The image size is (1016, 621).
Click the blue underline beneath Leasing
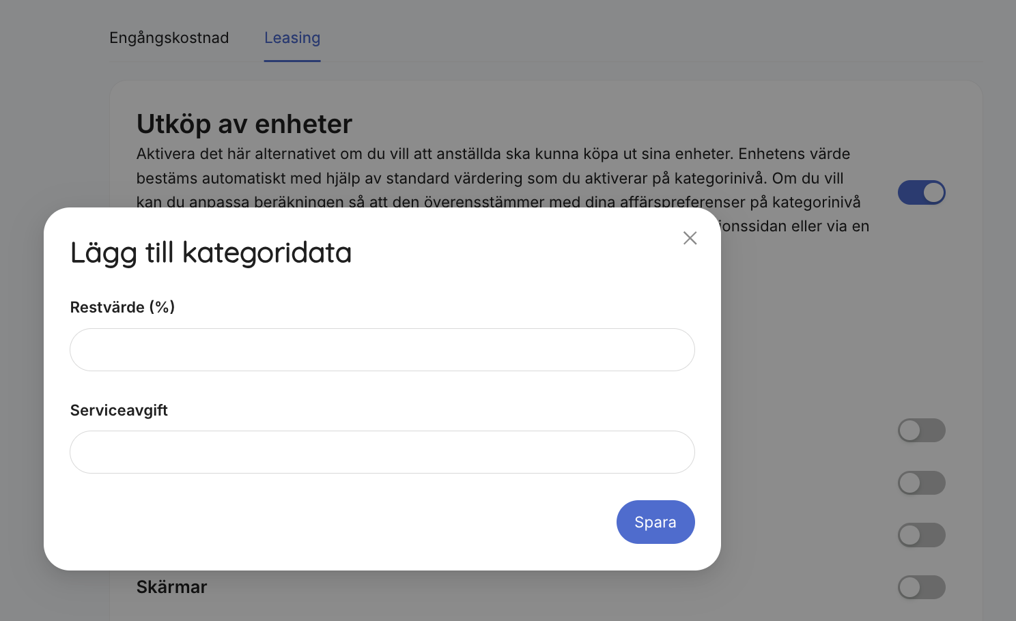pos(292,61)
